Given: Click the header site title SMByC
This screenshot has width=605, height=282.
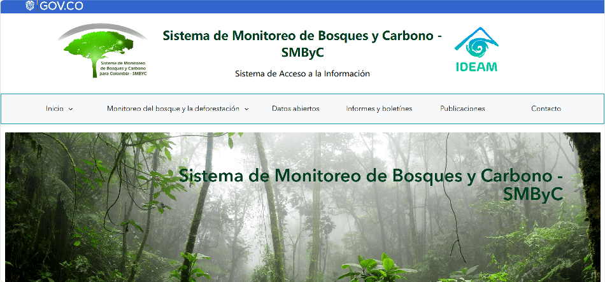Looking at the screenshot, I should [x=302, y=43].
